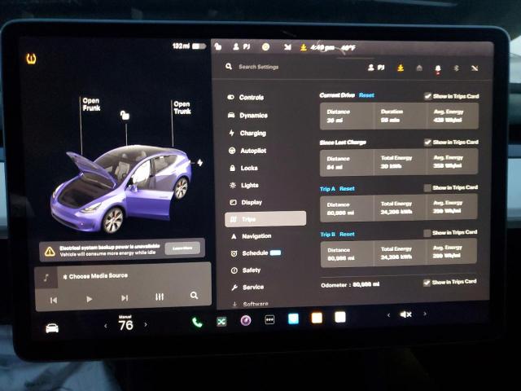
Task: Lower volume with the left chevron
Action: [388, 314]
